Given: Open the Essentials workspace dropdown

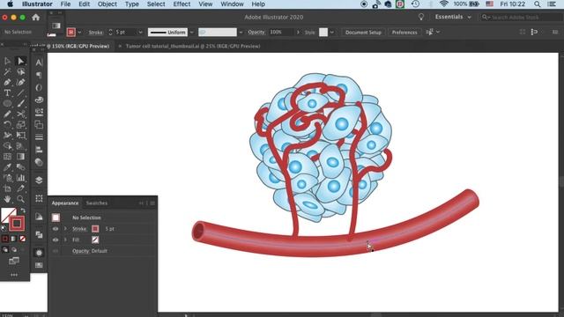Looking at the screenshot, I should 453,17.
